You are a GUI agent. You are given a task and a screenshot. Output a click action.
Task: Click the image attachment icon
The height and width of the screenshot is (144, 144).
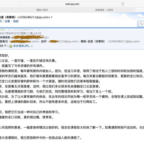(x=11, y=46)
